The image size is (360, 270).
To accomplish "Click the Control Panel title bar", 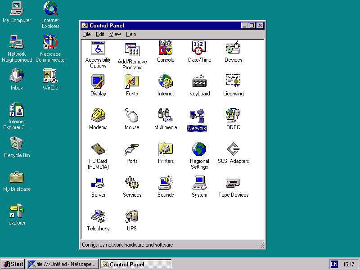I will point(162,26).
